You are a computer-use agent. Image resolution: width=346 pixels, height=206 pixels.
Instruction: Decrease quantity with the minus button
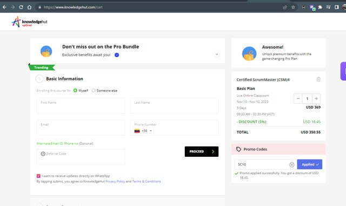(x=298, y=99)
